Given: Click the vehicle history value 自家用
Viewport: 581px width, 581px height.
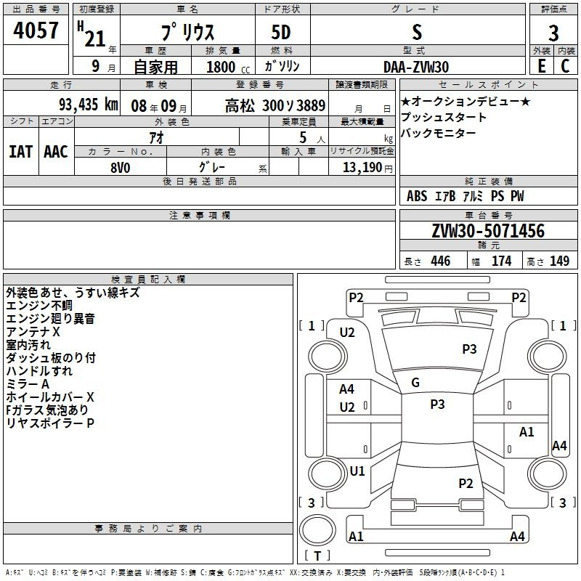Looking at the screenshot, I should click(x=155, y=67).
